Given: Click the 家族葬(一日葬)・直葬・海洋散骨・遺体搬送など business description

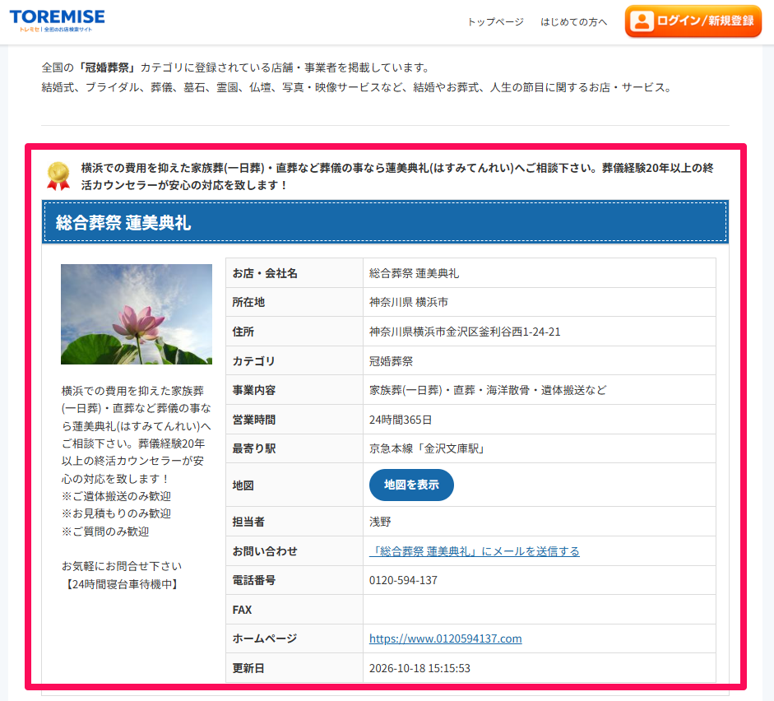Looking at the screenshot, I should click(x=488, y=390).
